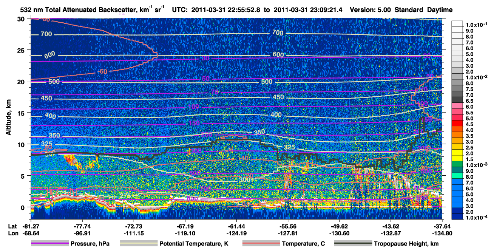Click the Temperature, C legend line swatch
This screenshot has height=252, width=491.
point(261,243)
